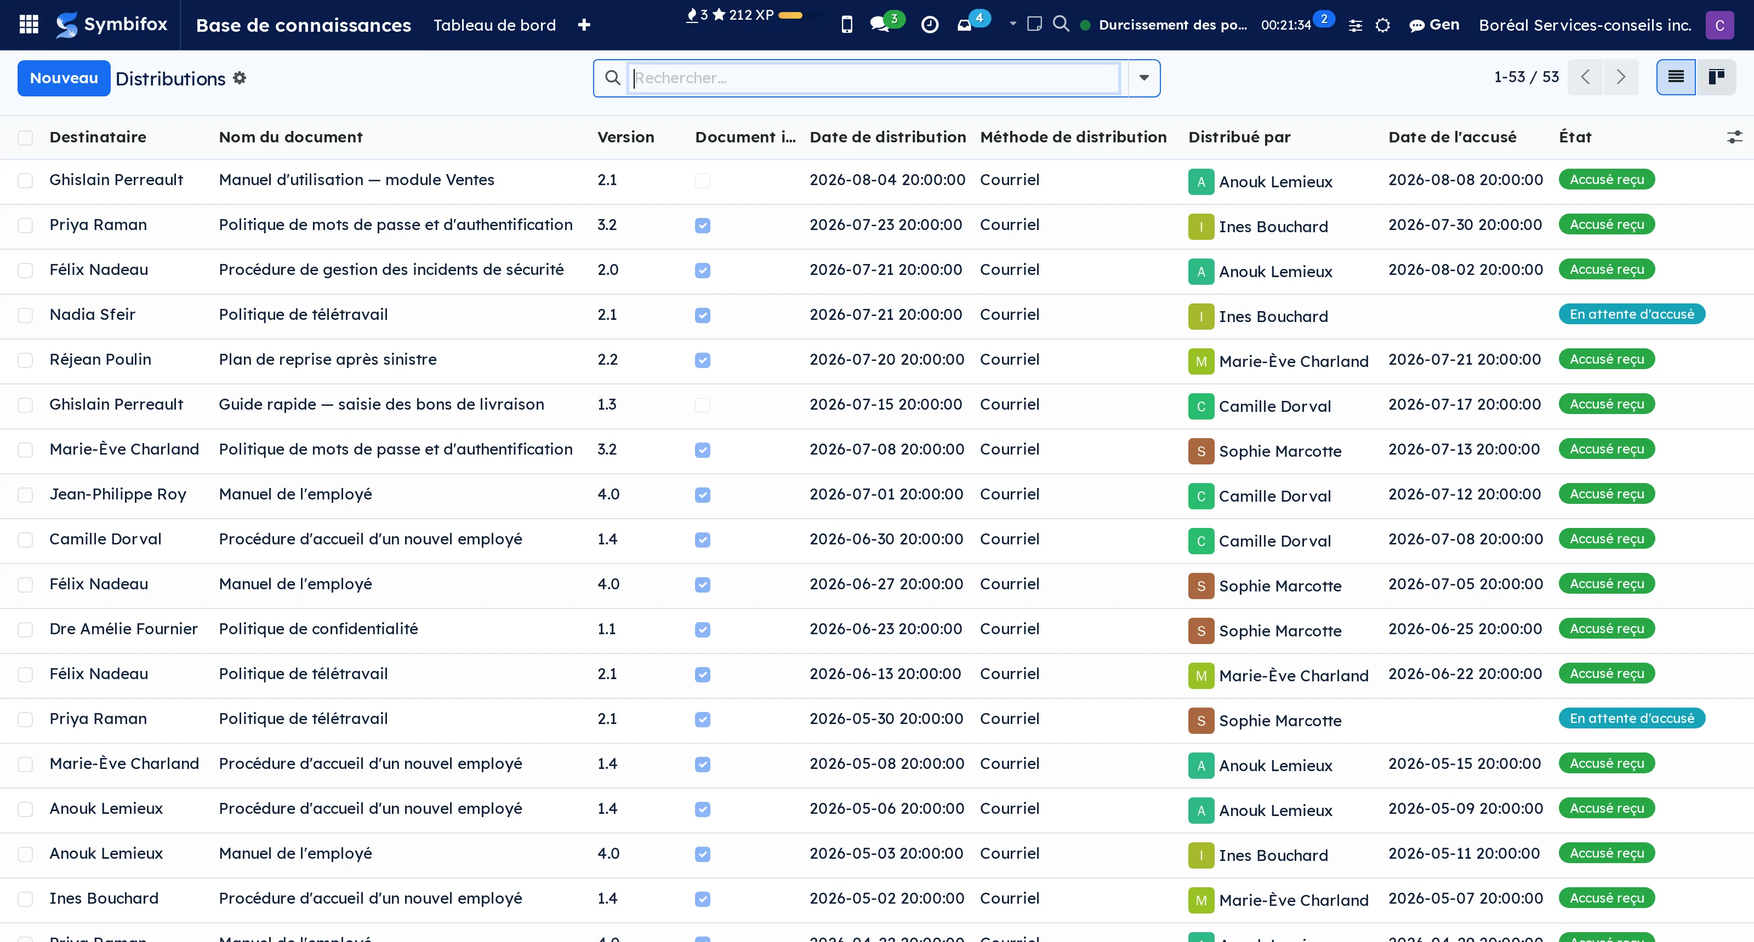
Task: Tick the Ghislain Perreault Manuel d'utilisation row
Action: (25, 180)
